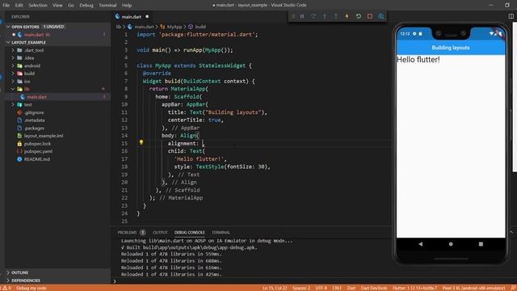Click the error/warning count in status bar
This screenshot has width=517, height=291.
(6, 288)
